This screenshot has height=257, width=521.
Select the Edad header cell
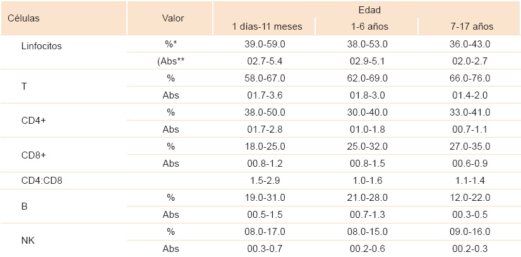pos(369,9)
